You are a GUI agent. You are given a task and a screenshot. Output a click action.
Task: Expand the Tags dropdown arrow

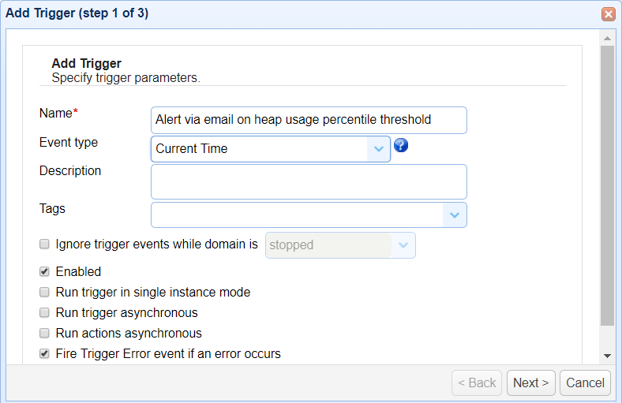[455, 215]
